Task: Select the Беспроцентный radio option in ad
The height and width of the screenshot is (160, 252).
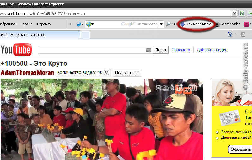Action: pyautogui.click(x=217, y=132)
